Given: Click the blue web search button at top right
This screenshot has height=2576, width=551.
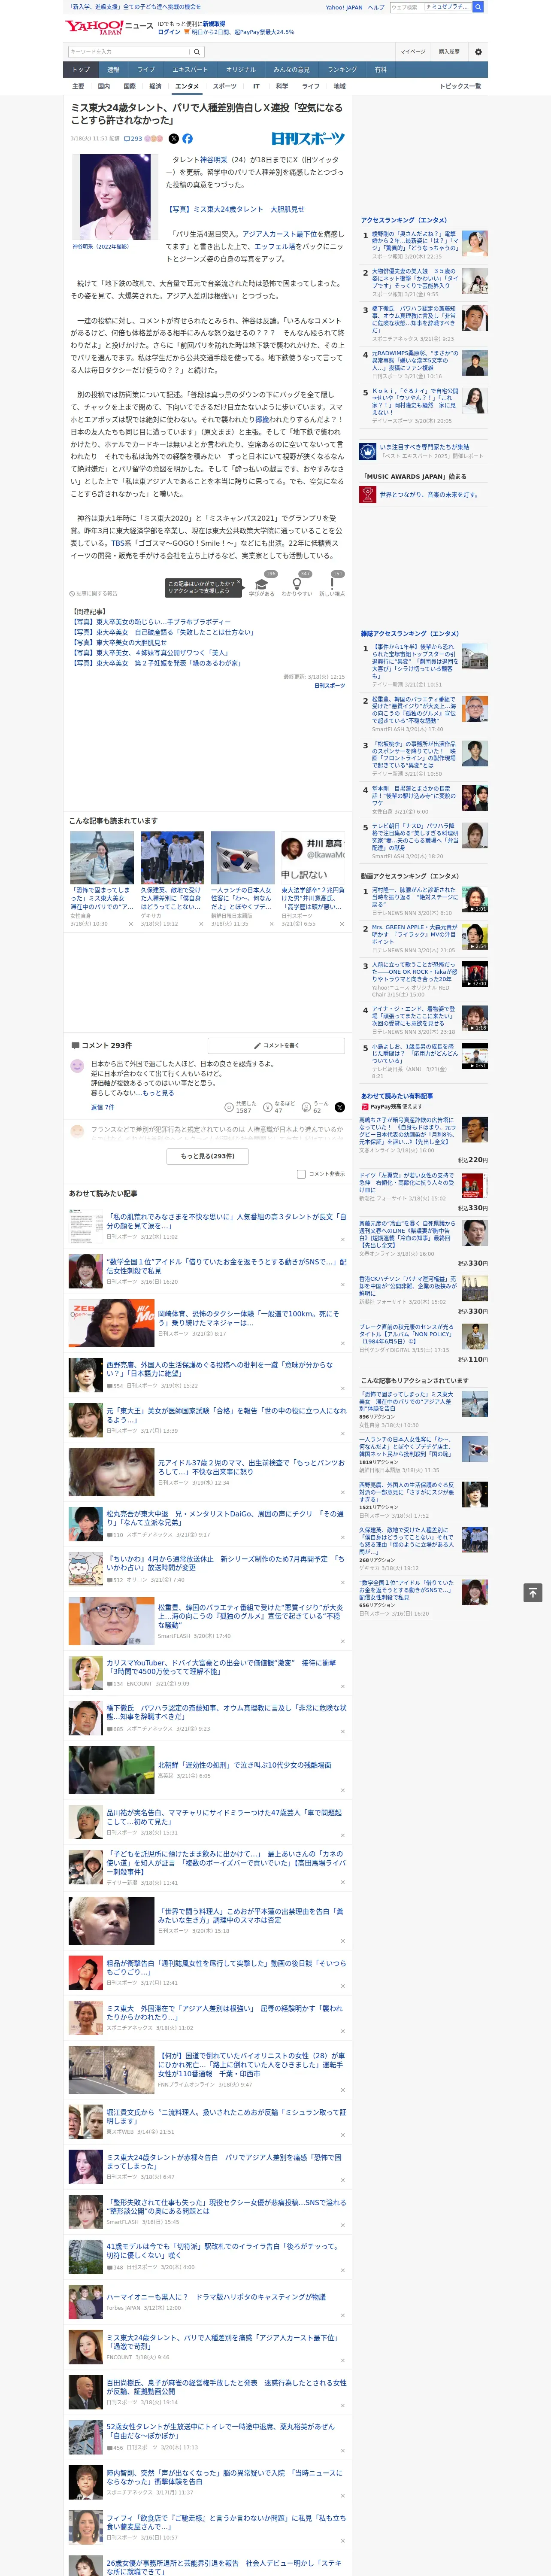Looking at the screenshot, I should point(478,7).
